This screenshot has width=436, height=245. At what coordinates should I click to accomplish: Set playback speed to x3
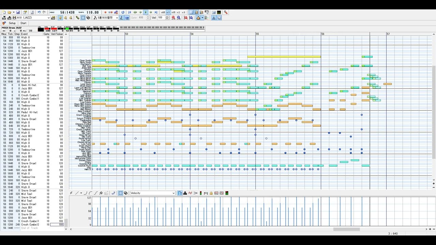[184, 12]
